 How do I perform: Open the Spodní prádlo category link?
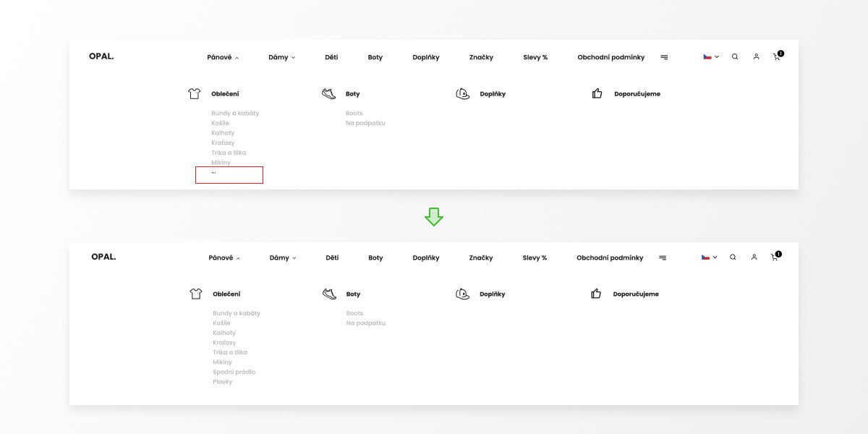coord(234,372)
